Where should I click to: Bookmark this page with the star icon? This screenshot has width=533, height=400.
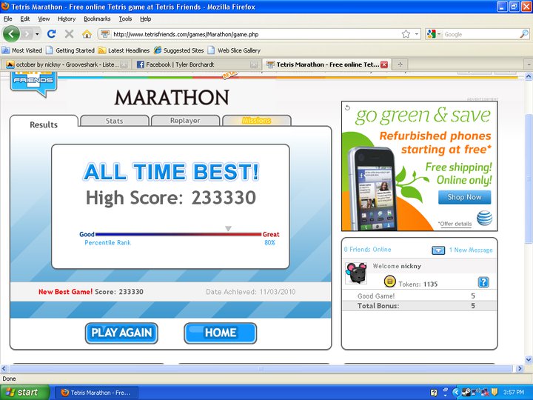click(x=406, y=34)
